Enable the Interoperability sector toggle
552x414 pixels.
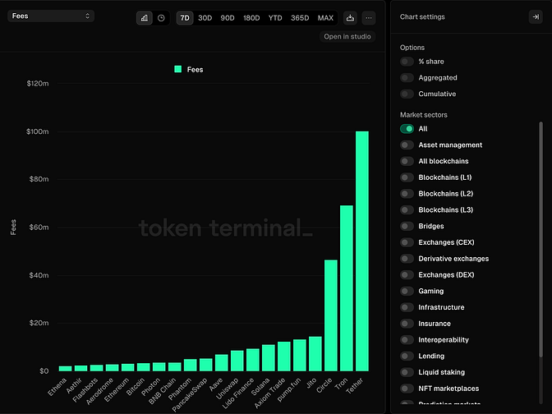click(407, 340)
